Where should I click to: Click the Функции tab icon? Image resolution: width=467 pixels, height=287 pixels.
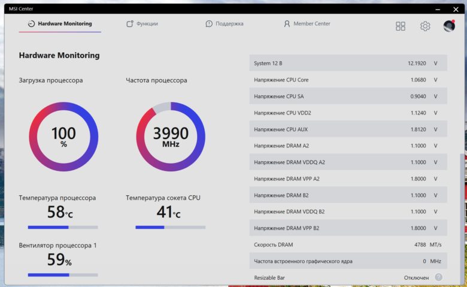pos(129,23)
